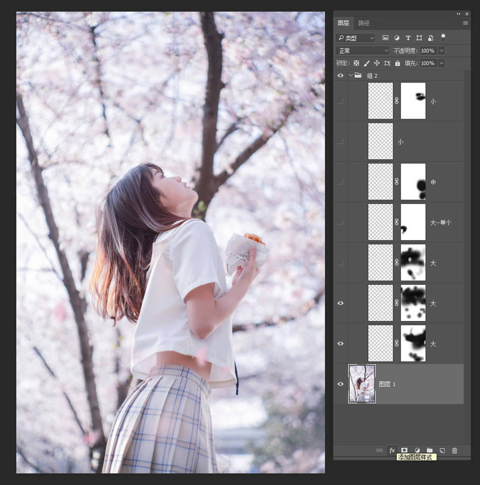480x485 pixels.
Task: Filter layers by pixel layers icon
Action: (x=385, y=38)
